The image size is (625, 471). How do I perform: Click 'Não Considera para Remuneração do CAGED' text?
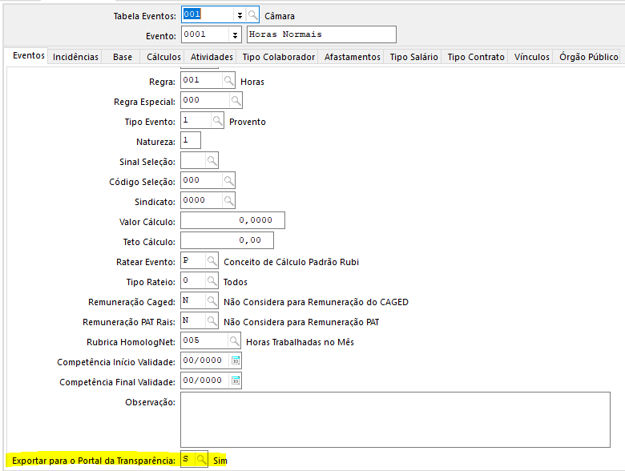coord(316,303)
